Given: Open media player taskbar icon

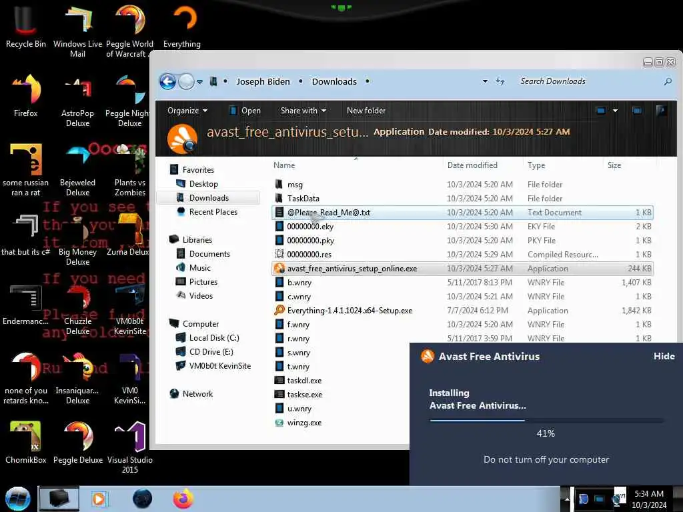Looking at the screenshot, I should [x=99, y=499].
